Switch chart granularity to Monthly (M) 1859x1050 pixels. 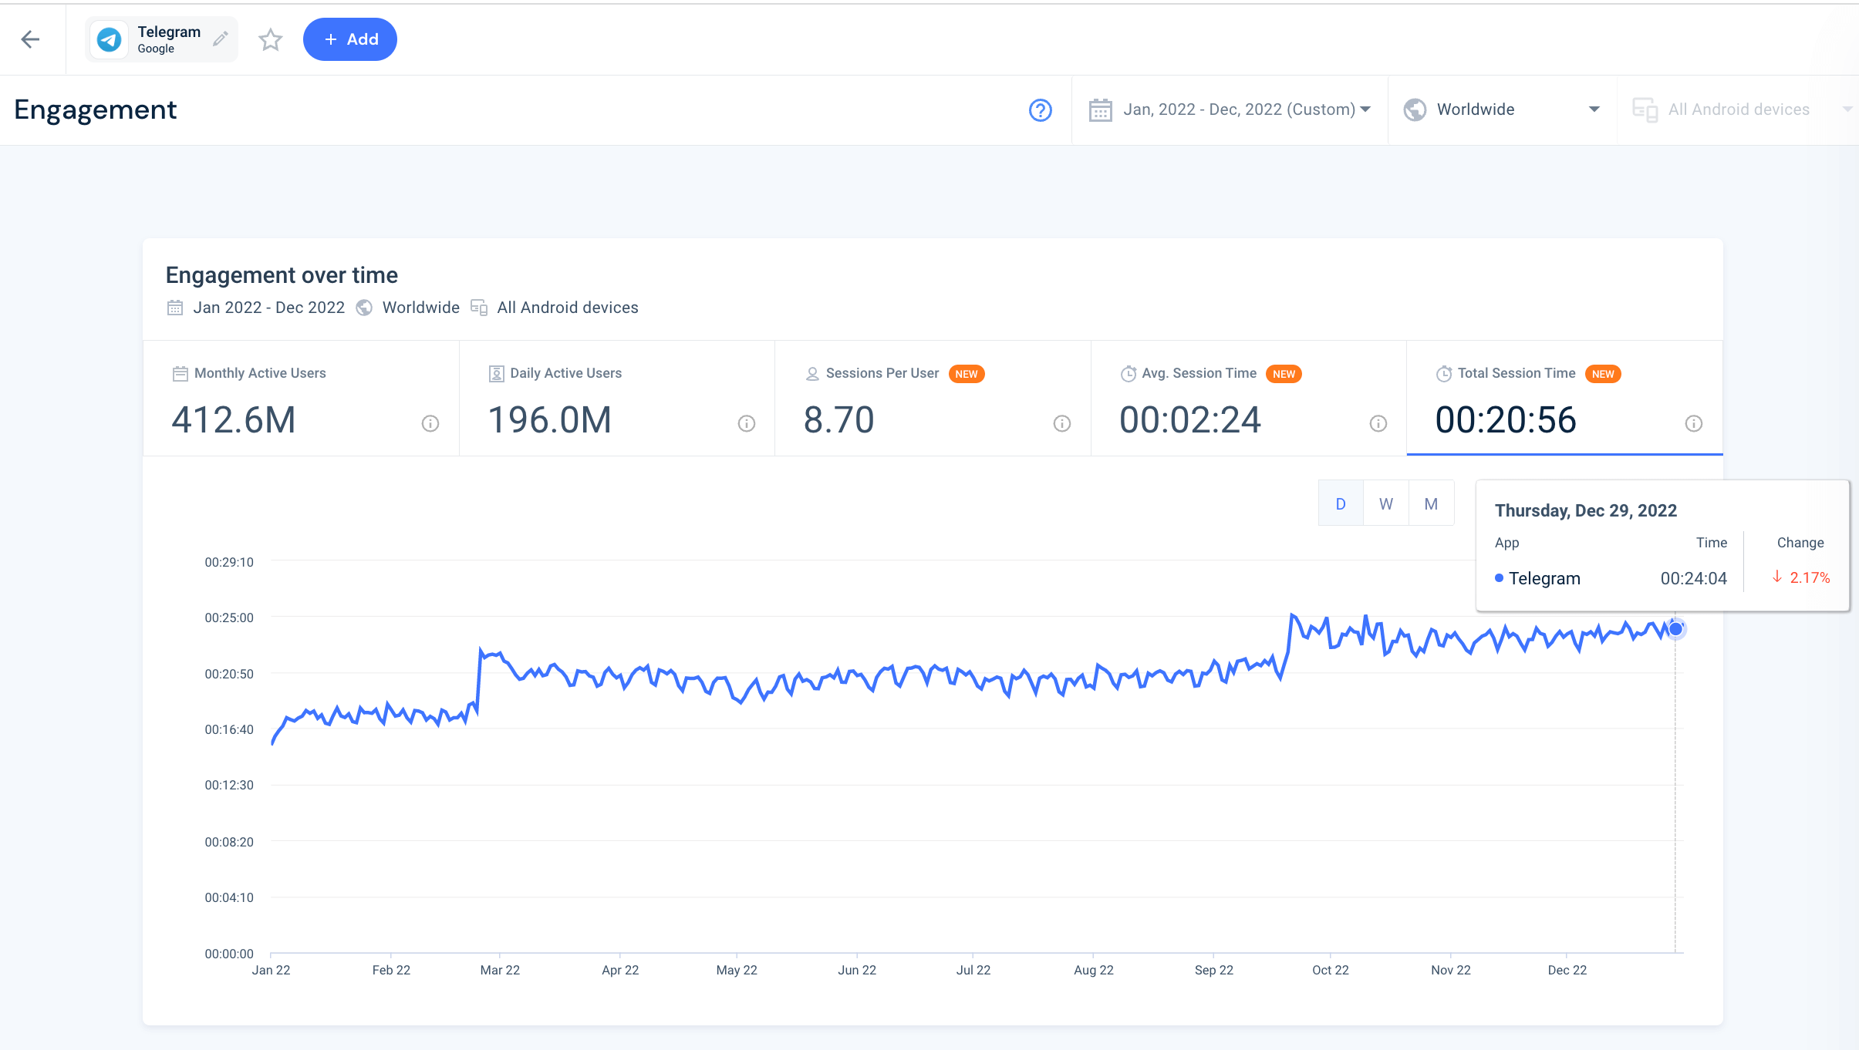[1432, 503]
